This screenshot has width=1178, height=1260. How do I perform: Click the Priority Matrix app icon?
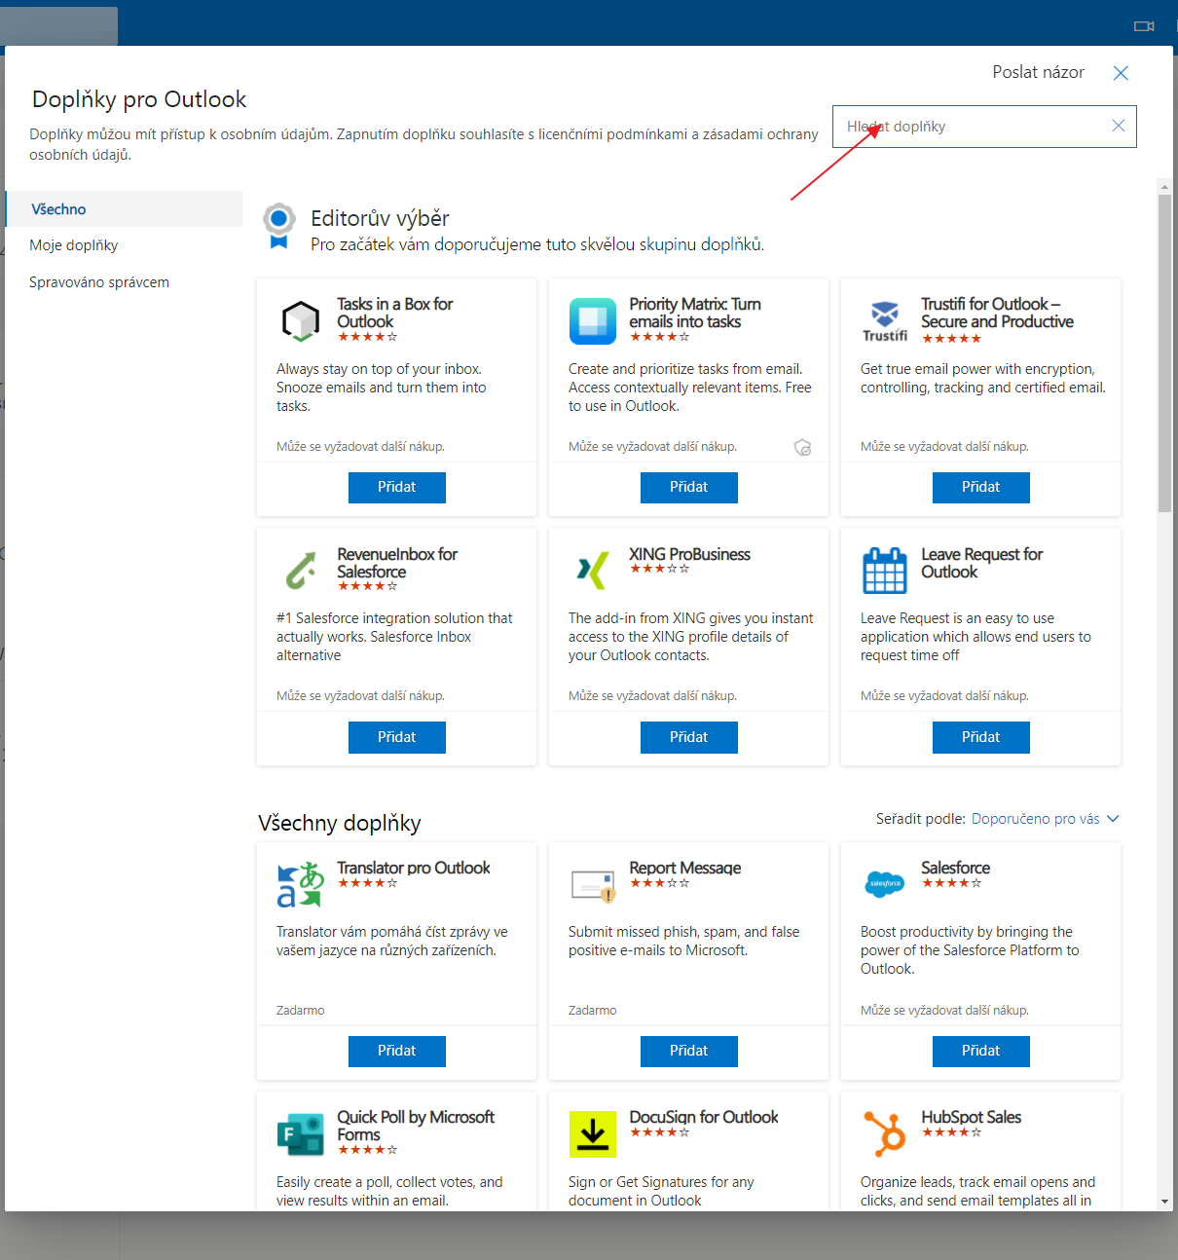pyautogui.click(x=593, y=321)
